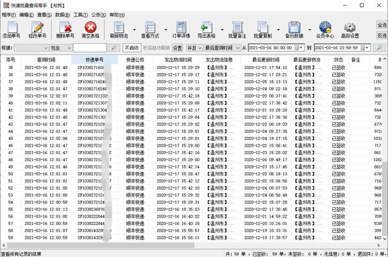The height and width of the screenshot is (257, 388).
Task: Click 顺丰快递 in row 50
Action: coord(135,174)
